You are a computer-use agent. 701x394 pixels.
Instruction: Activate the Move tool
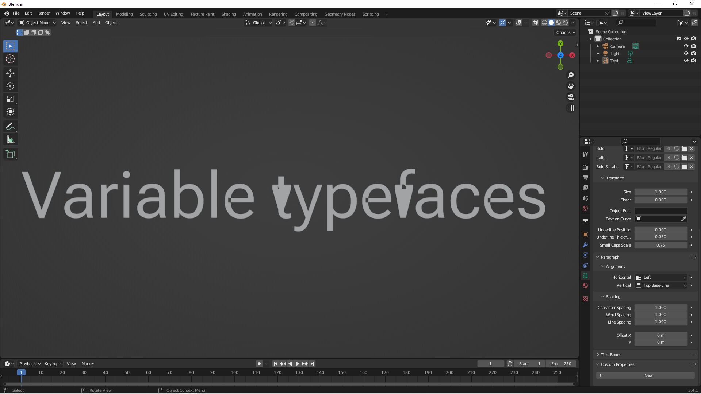pyautogui.click(x=10, y=73)
